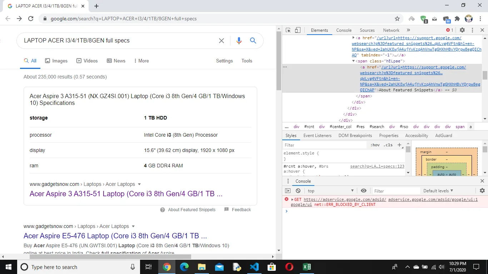
Task: Toggle the :hov element state panel
Action: coord(375,145)
